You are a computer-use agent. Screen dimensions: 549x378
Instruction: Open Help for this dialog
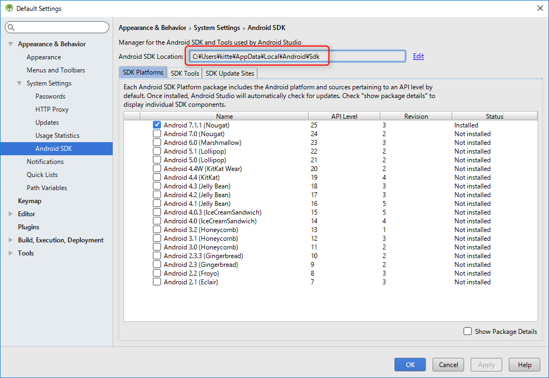[x=525, y=365]
